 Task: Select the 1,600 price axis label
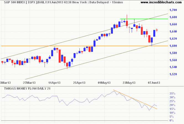point(173,46)
